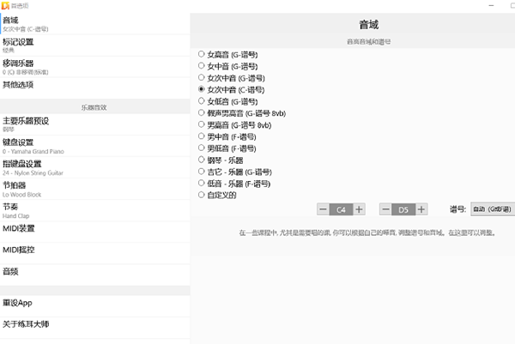Decrease the lower range note C4
This screenshot has width=515, height=344.
click(x=323, y=208)
